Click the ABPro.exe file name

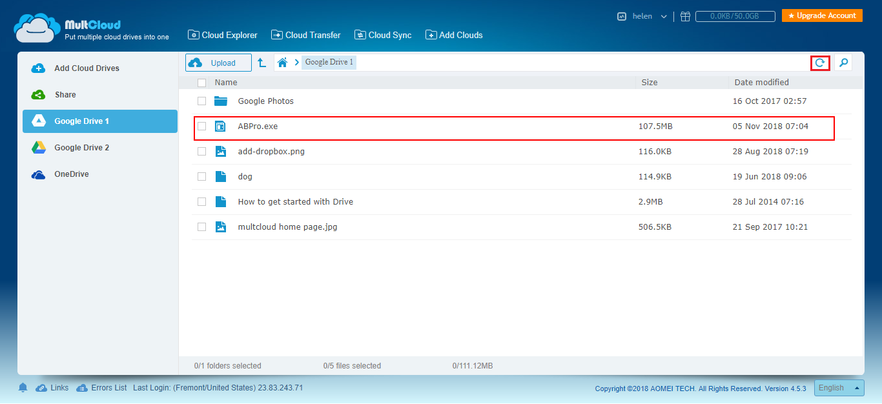click(258, 126)
